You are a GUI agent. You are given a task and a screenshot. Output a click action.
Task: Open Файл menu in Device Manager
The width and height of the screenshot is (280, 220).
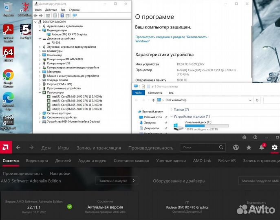tap(38, 10)
